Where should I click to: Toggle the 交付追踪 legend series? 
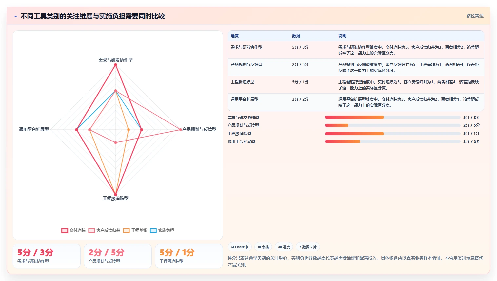73,230
